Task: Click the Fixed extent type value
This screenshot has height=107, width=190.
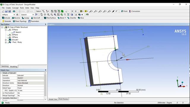Action: (31, 88)
